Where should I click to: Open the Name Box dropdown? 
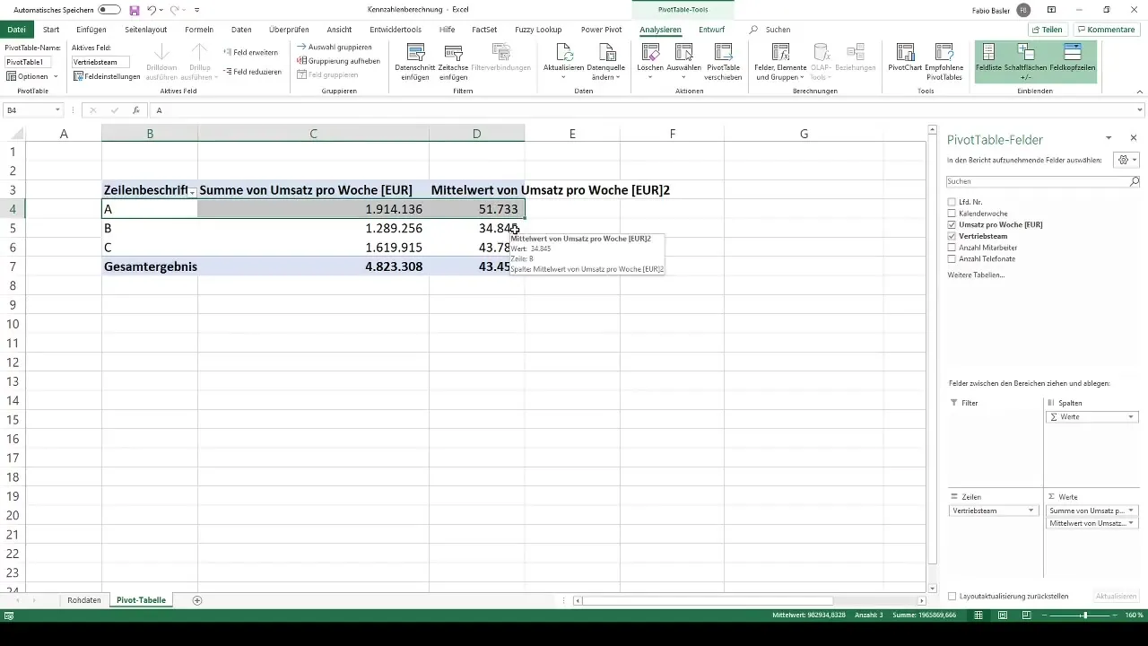pos(57,110)
